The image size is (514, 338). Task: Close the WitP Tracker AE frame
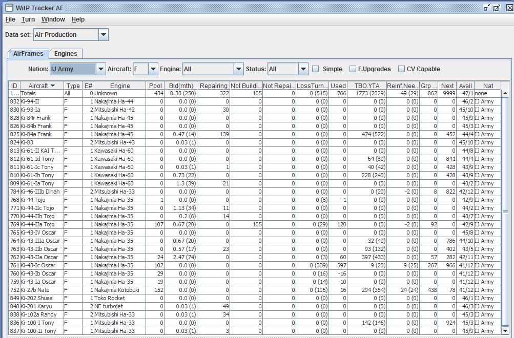pos(509,8)
